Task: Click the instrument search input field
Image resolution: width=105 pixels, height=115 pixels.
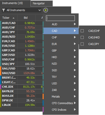Action: point(60,18)
